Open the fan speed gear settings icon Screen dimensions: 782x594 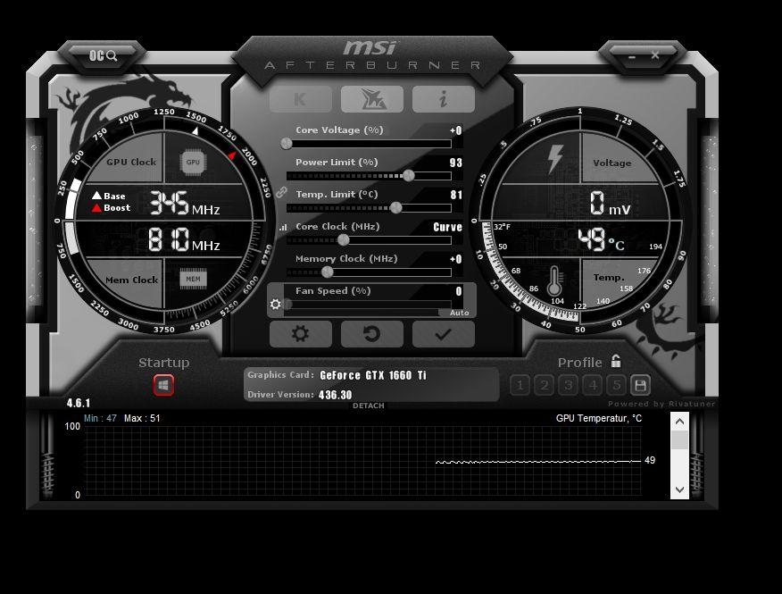tap(275, 304)
